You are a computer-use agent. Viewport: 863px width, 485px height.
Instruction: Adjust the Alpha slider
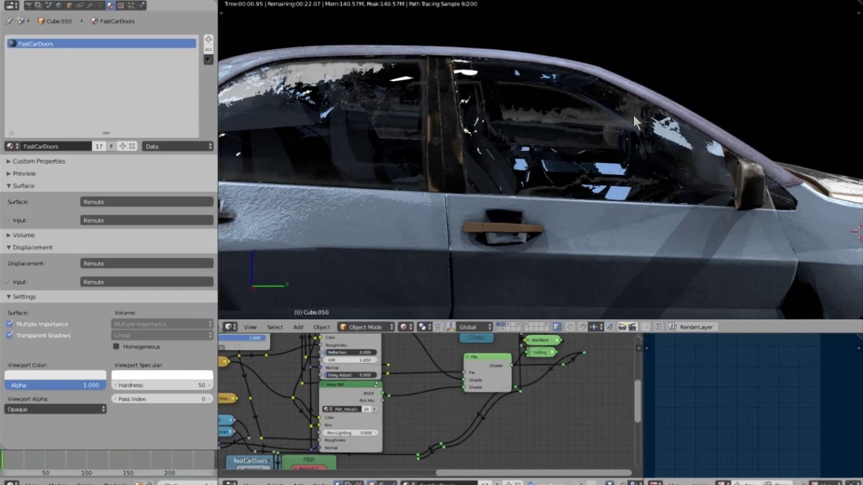point(55,385)
